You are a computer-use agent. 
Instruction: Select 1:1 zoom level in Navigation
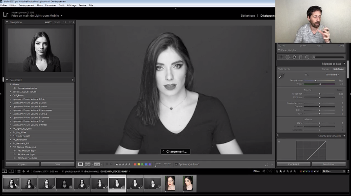65,22
